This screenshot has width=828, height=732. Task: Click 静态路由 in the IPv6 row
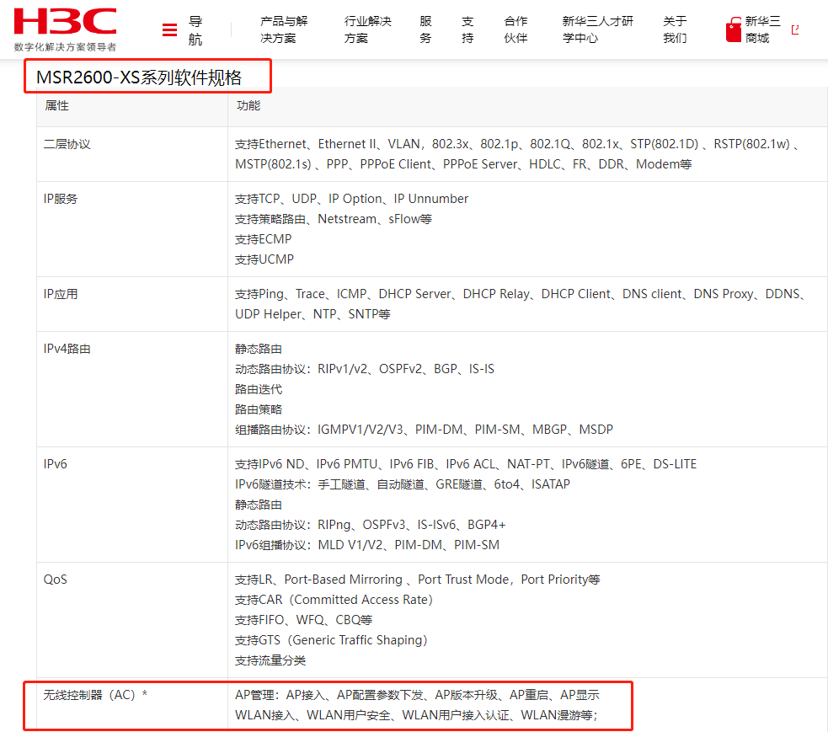pos(259,505)
